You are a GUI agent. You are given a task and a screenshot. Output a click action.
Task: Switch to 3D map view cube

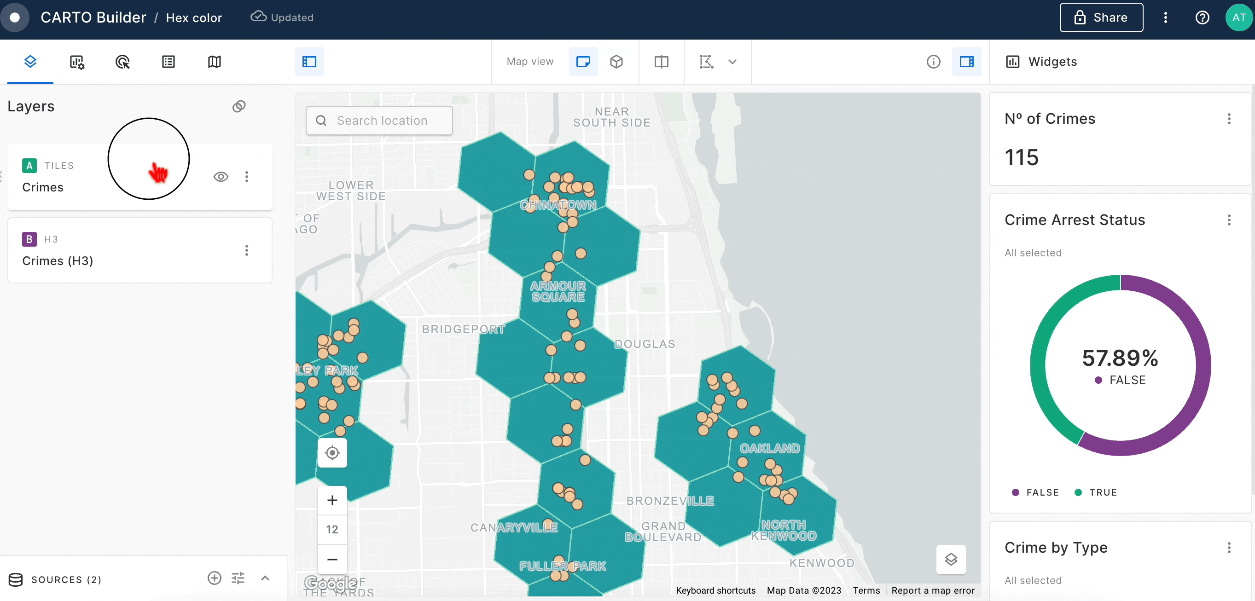point(616,62)
